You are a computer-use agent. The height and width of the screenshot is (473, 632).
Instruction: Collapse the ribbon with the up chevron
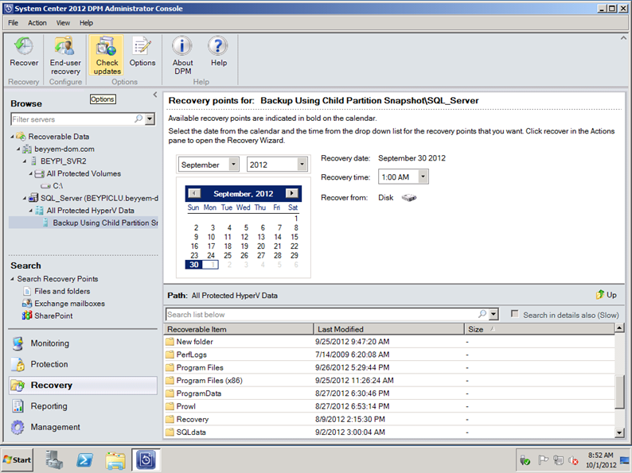click(623, 38)
